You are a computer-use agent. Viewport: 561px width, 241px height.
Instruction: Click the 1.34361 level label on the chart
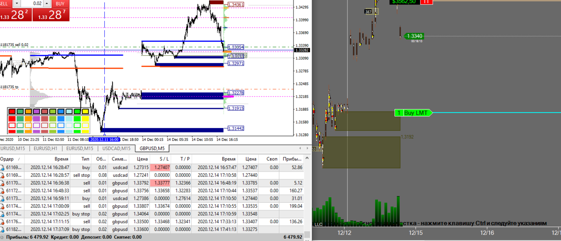236,4
